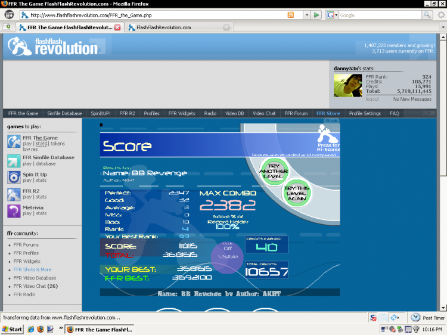Open Profile Settings nav item
The height and width of the screenshot is (335, 447).
click(x=365, y=113)
